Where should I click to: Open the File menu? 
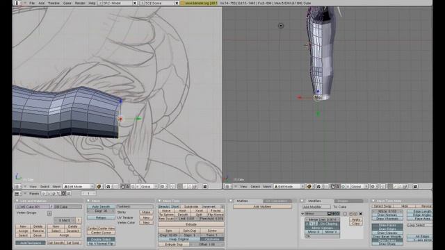tap(32, 3)
